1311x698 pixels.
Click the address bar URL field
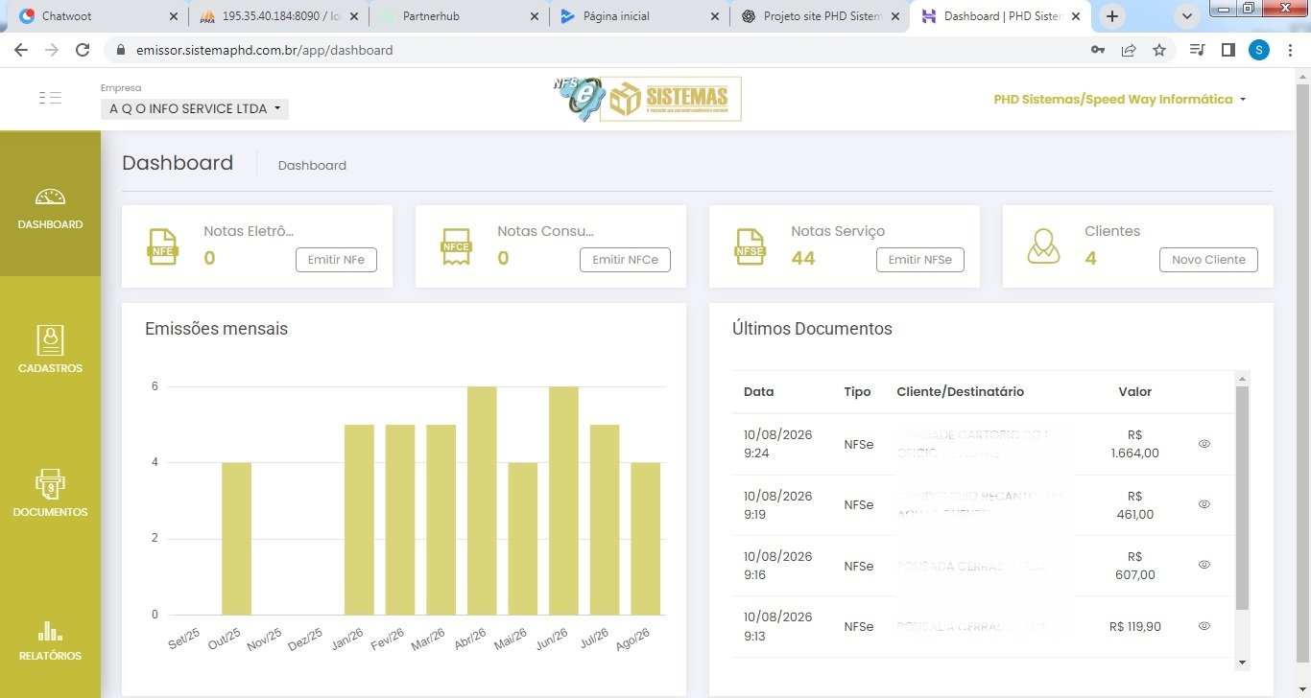click(x=595, y=50)
